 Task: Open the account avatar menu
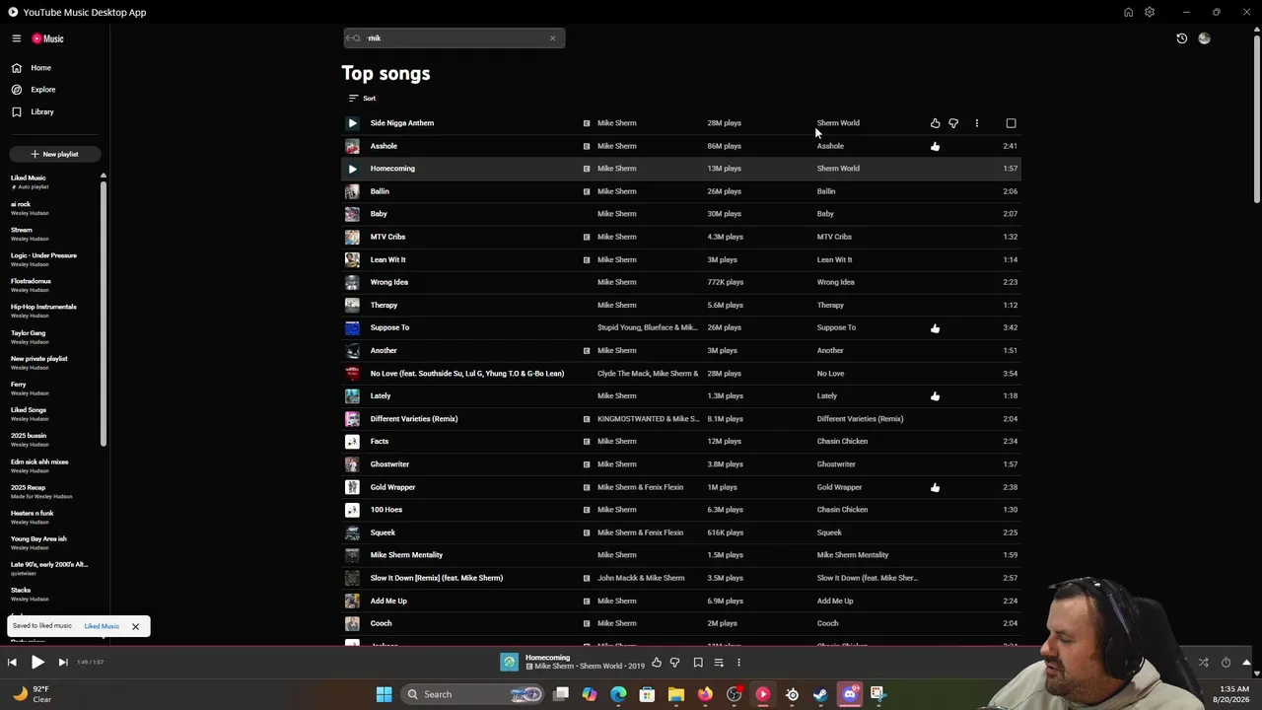click(1204, 38)
